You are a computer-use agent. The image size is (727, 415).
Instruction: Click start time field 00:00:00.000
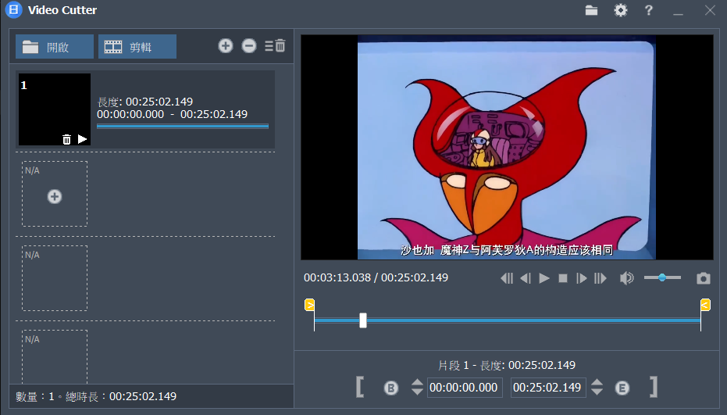tap(465, 388)
